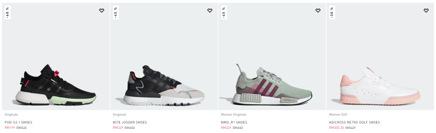This screenshot has width=436, height=133.
Task: Click Originals label under POD-S3.1 shoe
Action: point(12,115)
